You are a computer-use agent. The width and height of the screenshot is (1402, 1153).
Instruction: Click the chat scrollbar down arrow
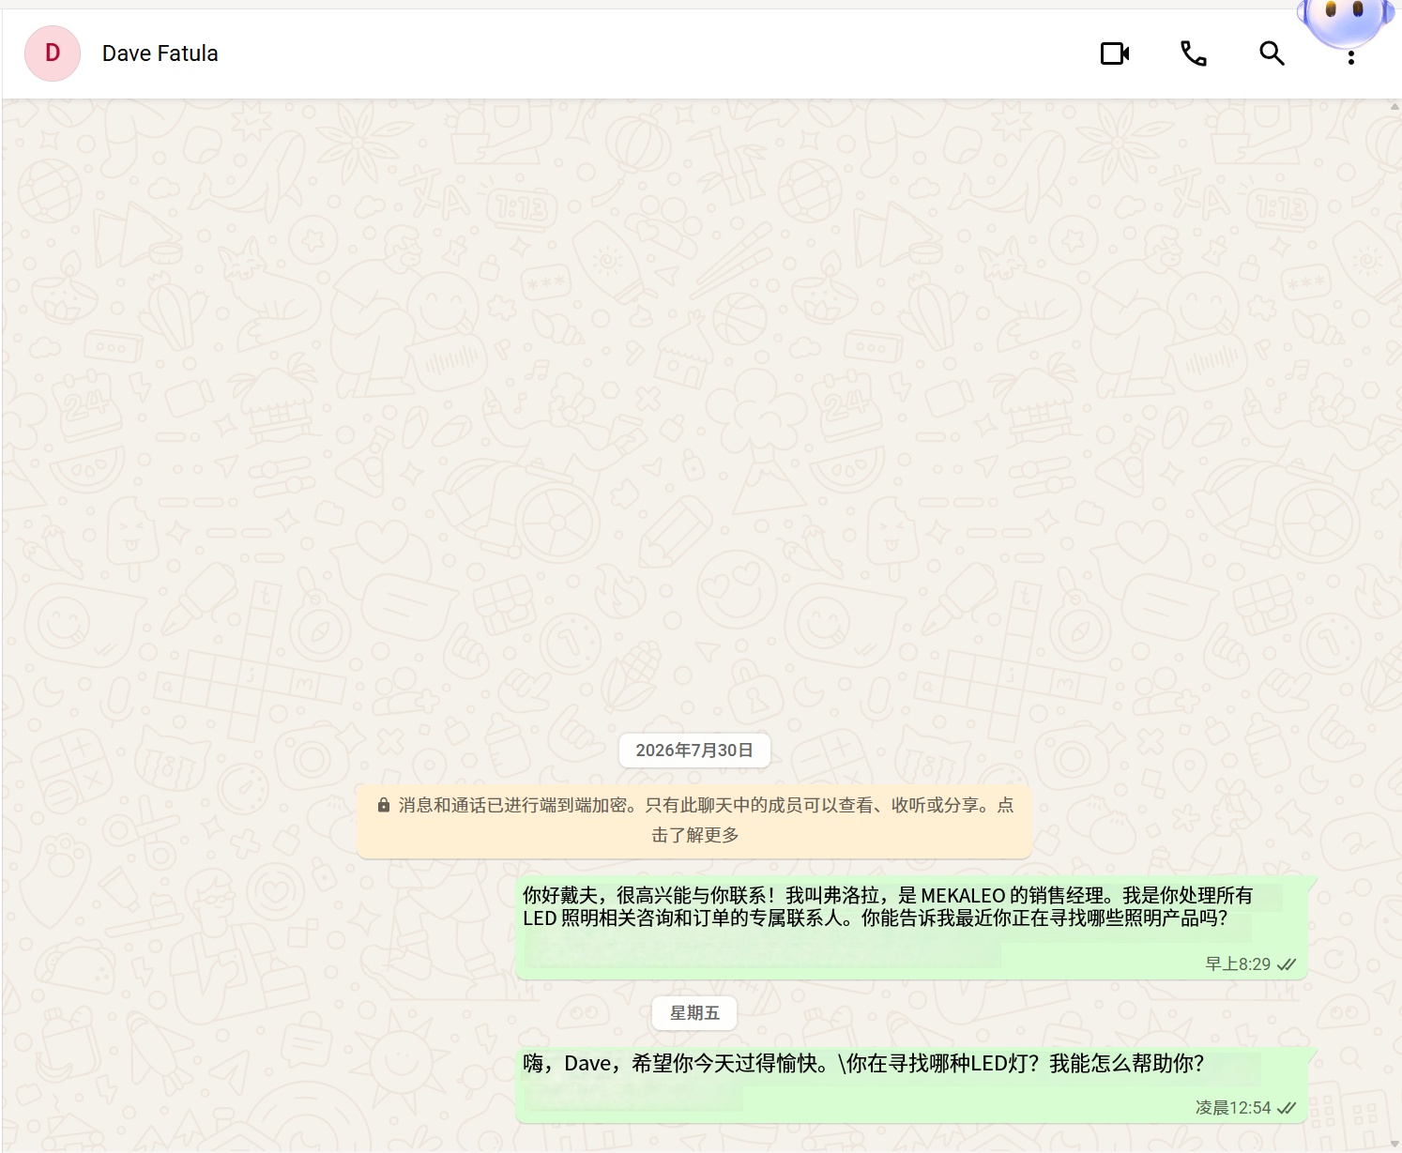click(1394, 1145)
